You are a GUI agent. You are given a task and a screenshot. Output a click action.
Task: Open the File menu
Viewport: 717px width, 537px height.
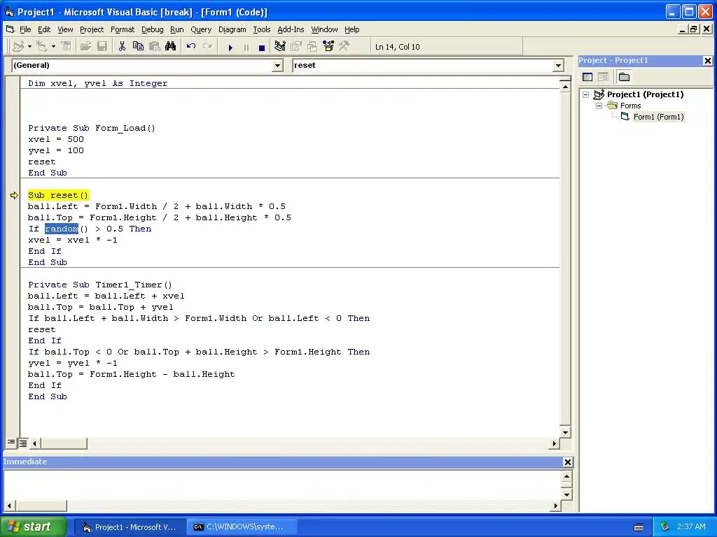(x=25, y=29)
